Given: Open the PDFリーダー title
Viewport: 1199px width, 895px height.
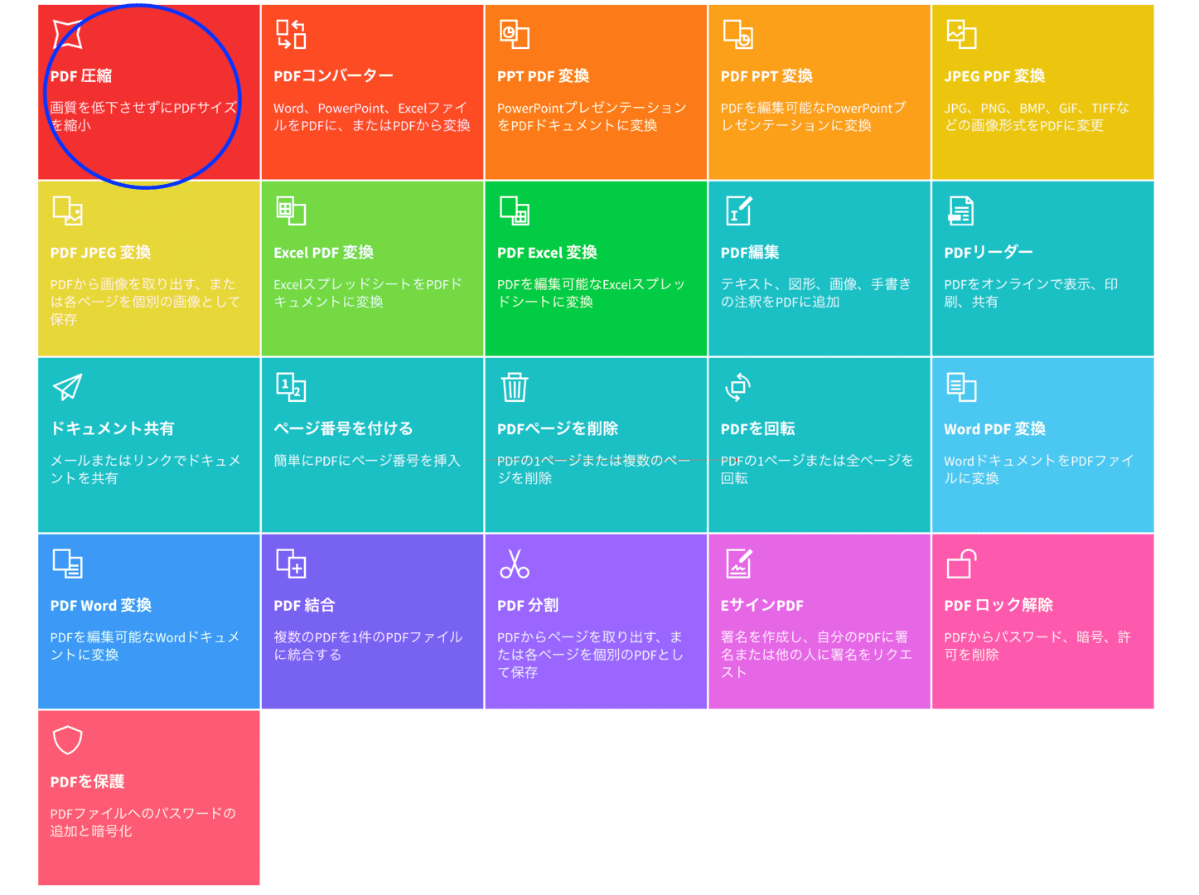Looking at the screenshot, I should tap(989, 253).
